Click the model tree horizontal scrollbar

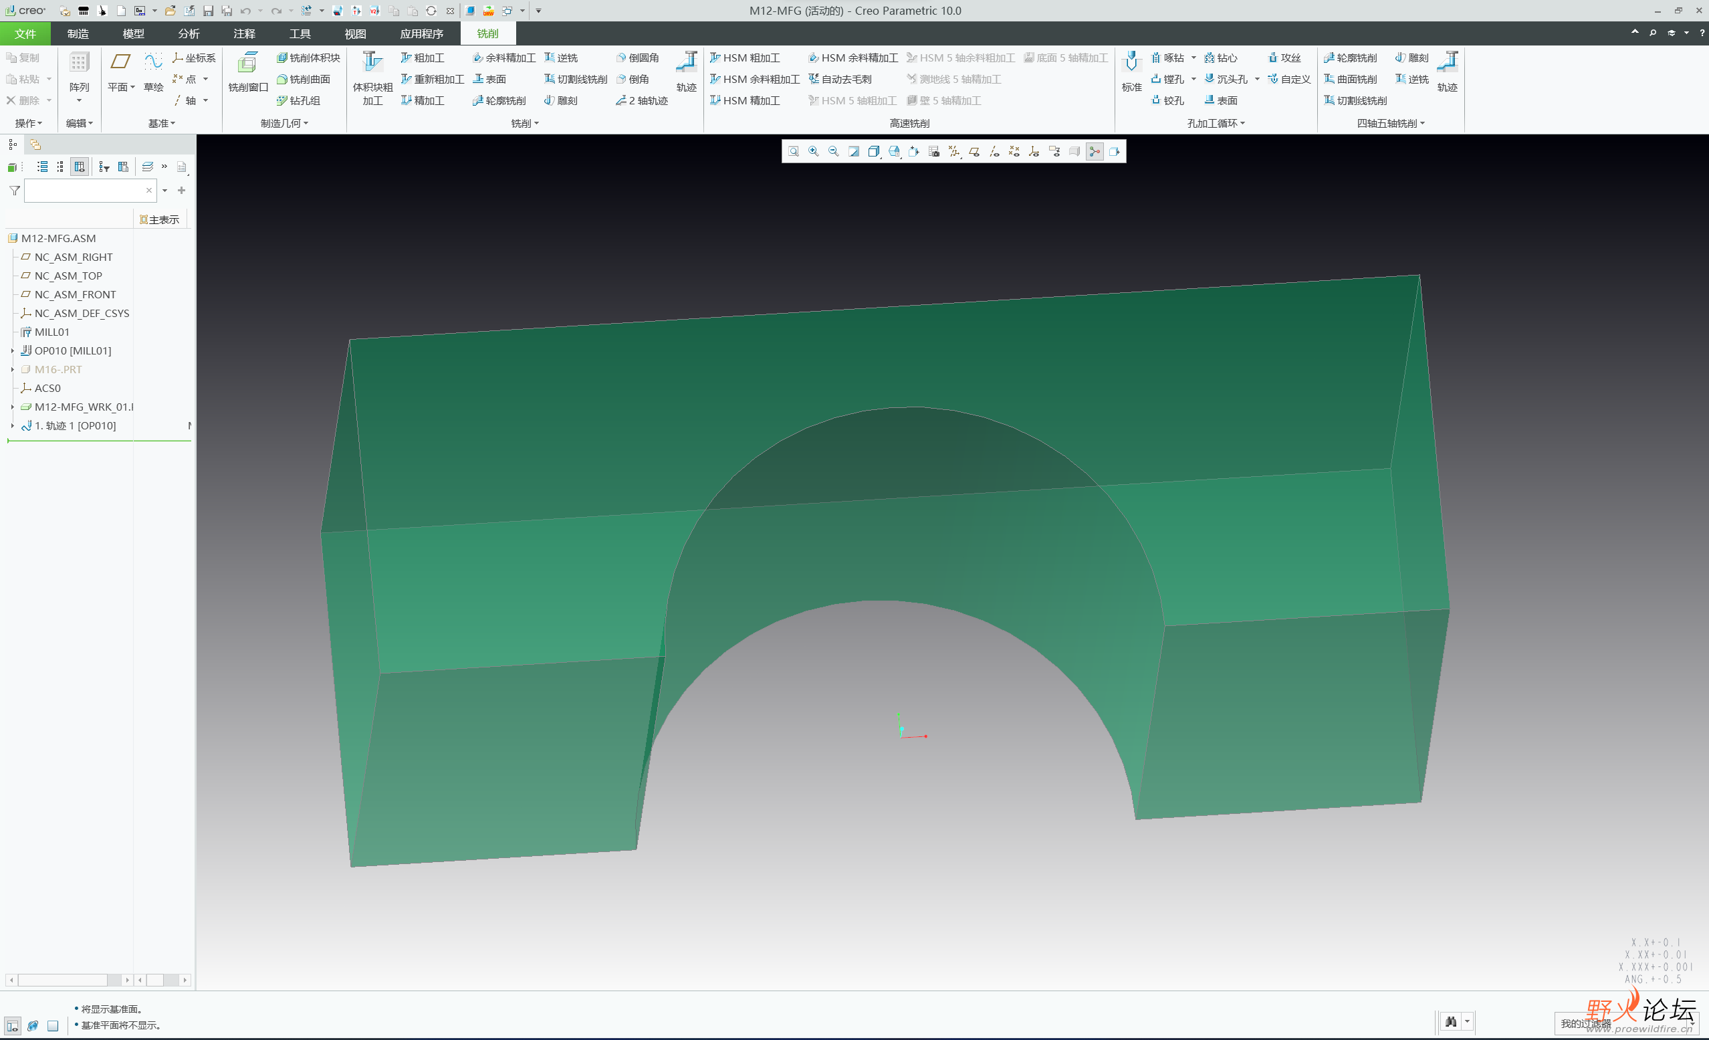[69, 980]
